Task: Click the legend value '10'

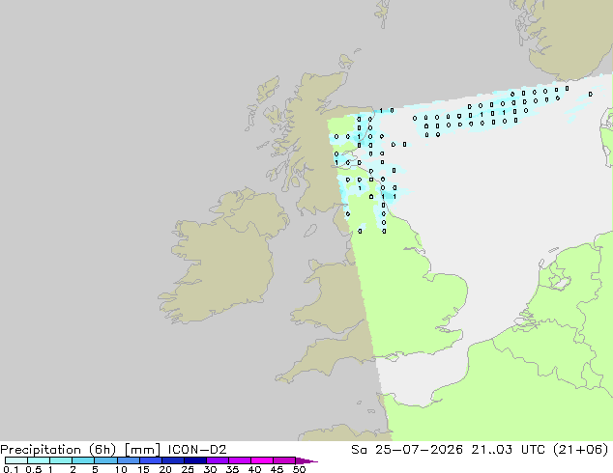Action: tap(121, 469)
